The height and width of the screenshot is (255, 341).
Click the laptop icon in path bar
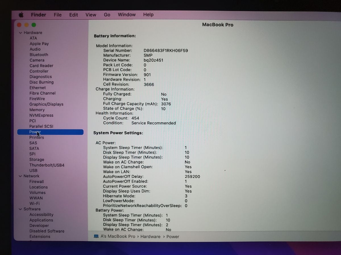pyautogui.click(x=96, y=236)
